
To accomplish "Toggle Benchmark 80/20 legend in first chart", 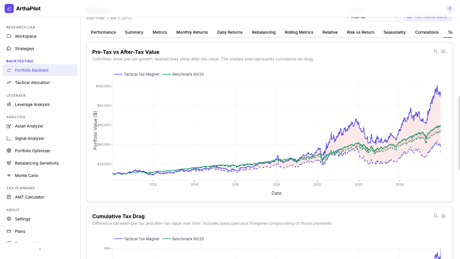I will coord(183,74).
